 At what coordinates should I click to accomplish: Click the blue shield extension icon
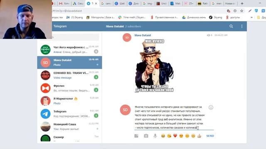[256, 11]
